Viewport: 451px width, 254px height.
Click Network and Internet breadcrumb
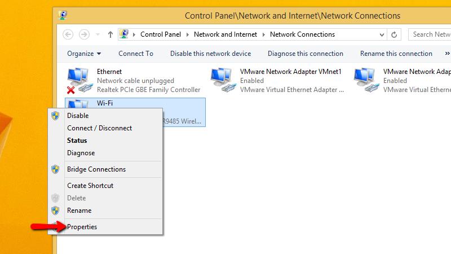225,34
